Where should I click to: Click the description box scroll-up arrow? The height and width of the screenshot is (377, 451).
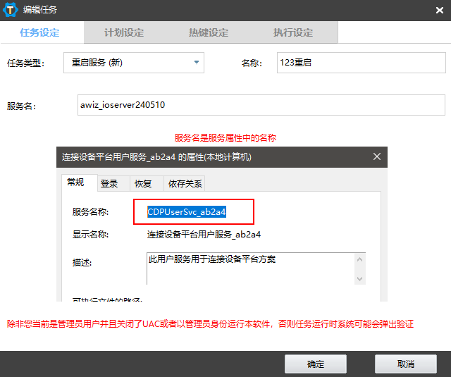click(361, 259)
